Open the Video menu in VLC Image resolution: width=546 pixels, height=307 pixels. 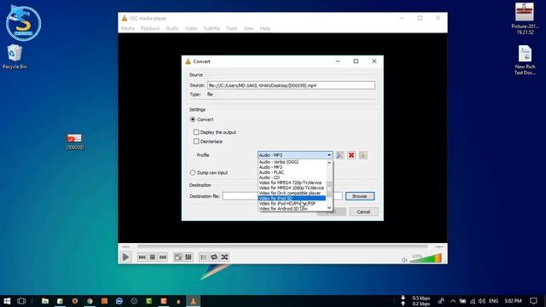pyautogui.click(x=191, y=28)
